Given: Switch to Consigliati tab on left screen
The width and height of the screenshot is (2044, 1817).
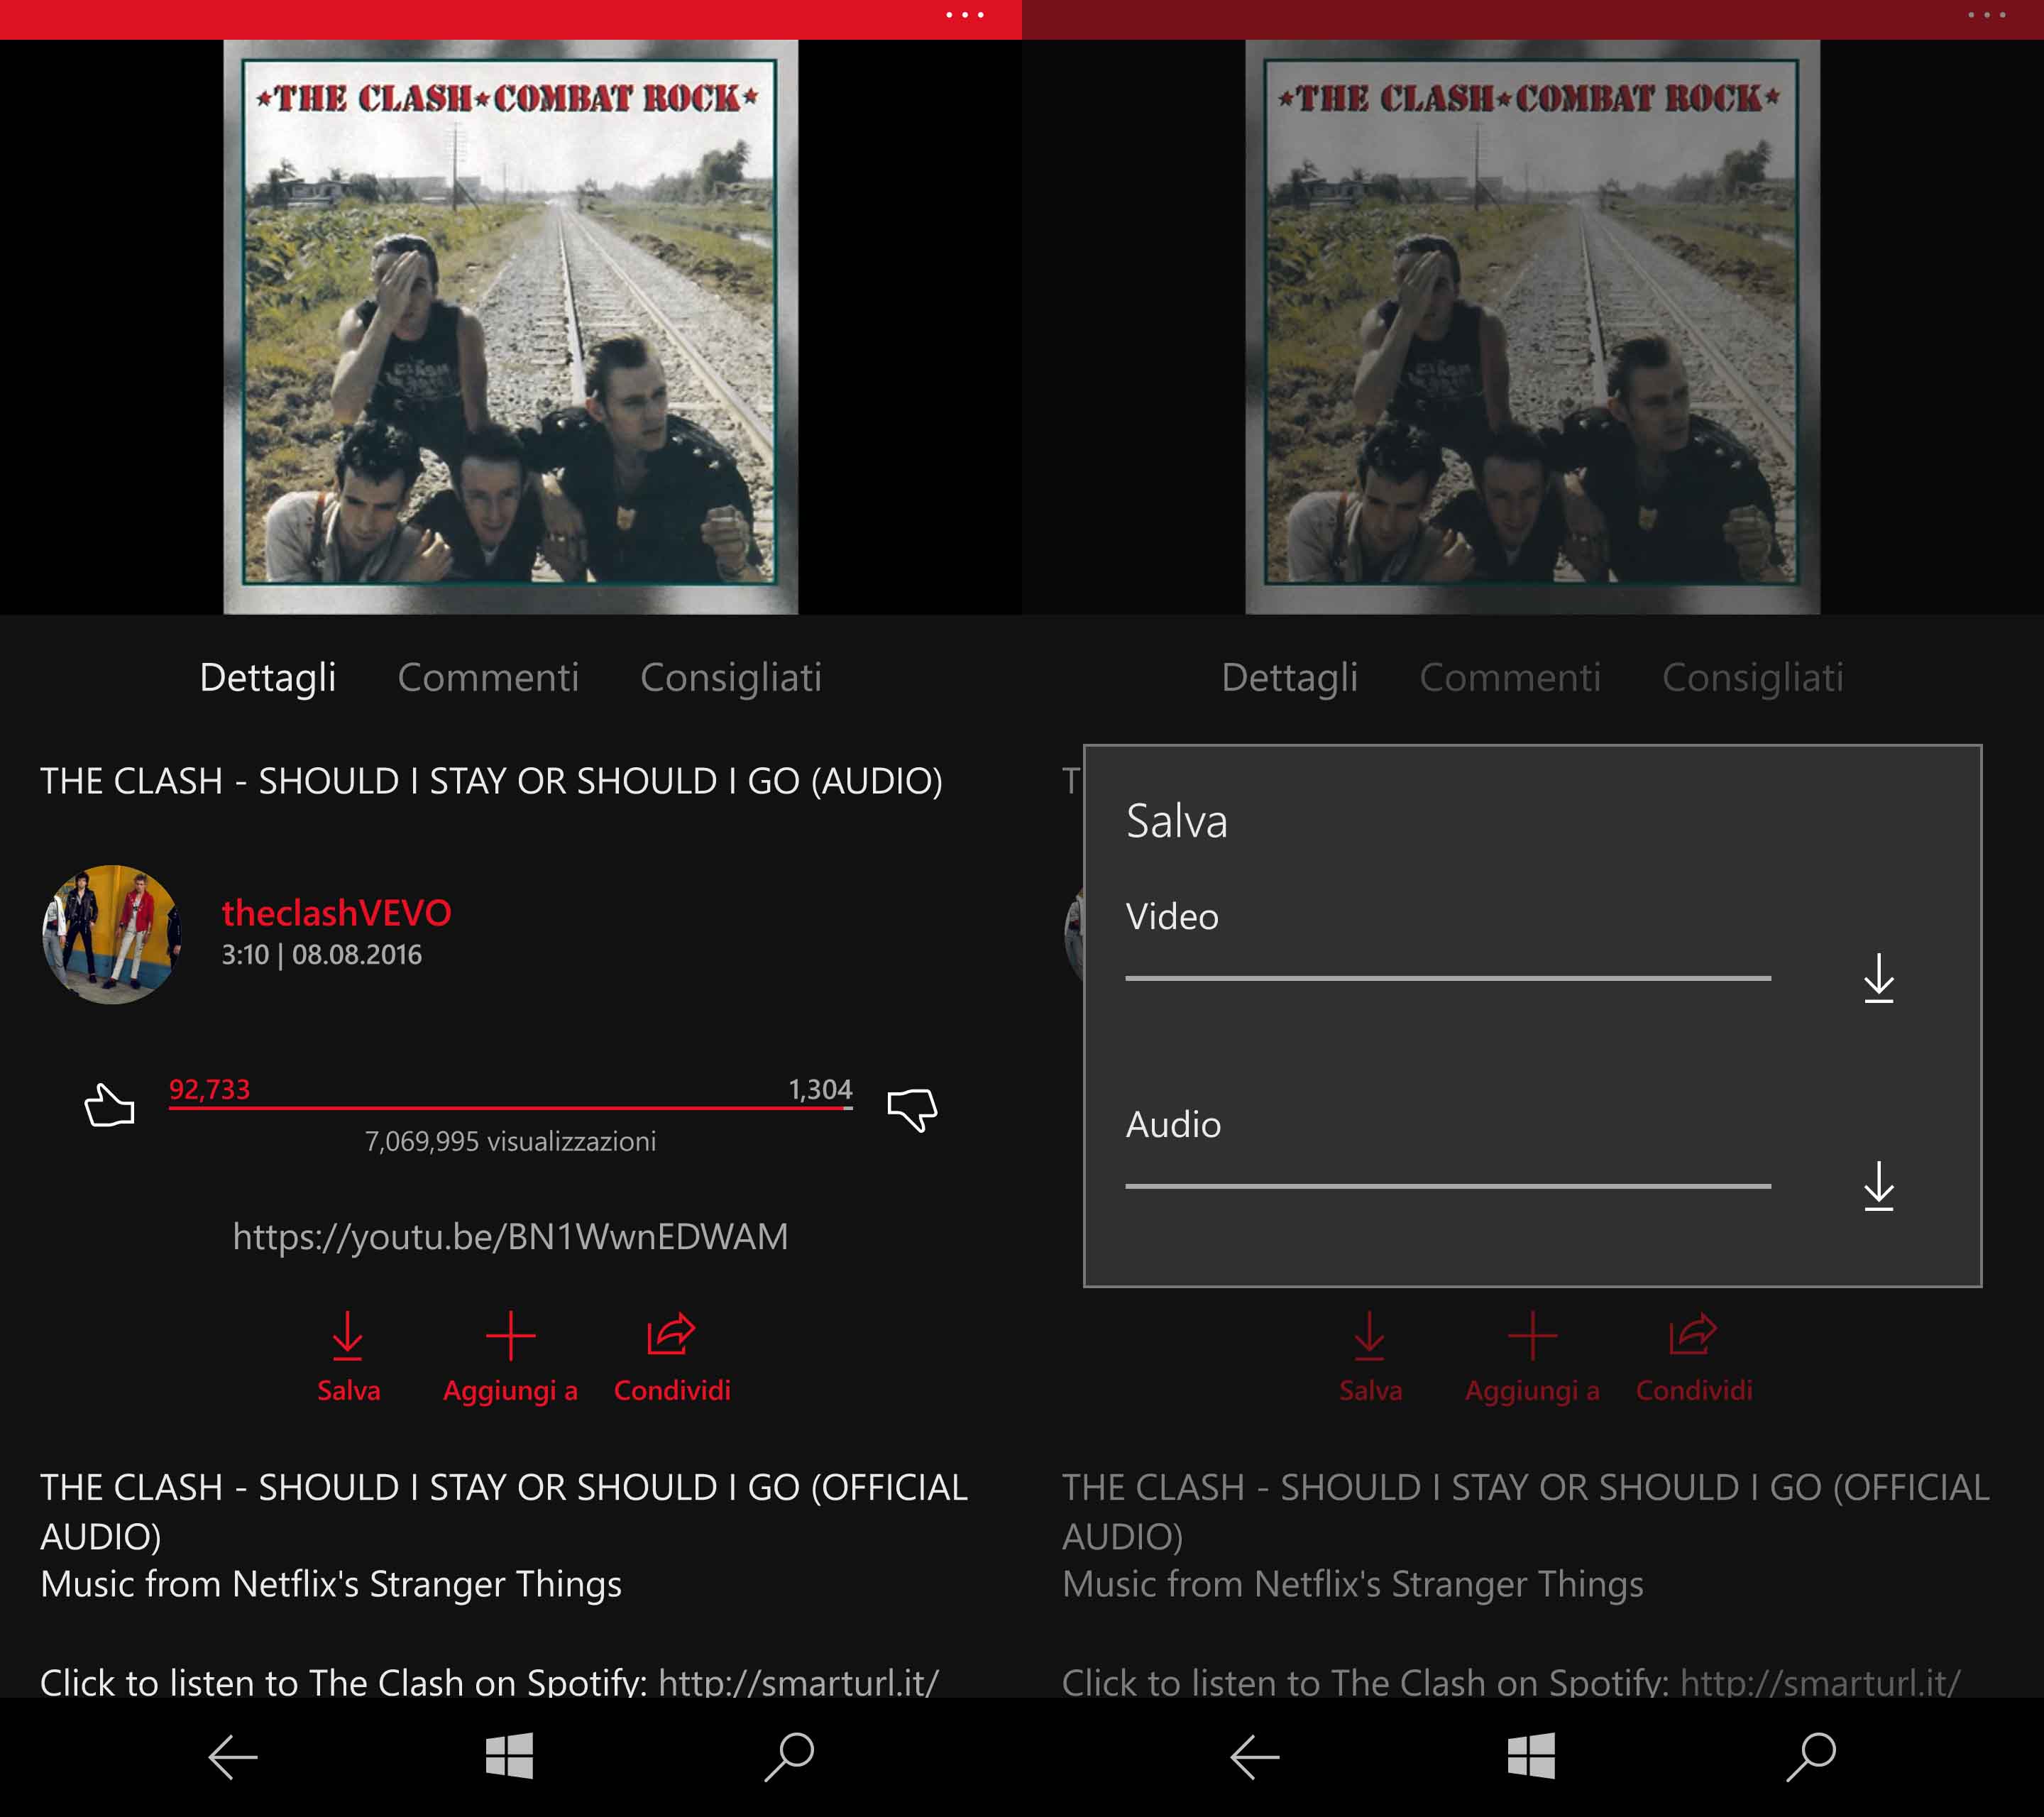Looking at the screenshot, I should (731, 678).
